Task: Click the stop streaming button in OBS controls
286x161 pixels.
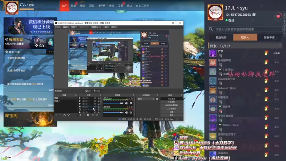Action: 172,99
